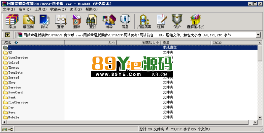Screen dimensions: 264x133
Task: Click the disk/key icon in the status bar
Action: pos(8,129)
